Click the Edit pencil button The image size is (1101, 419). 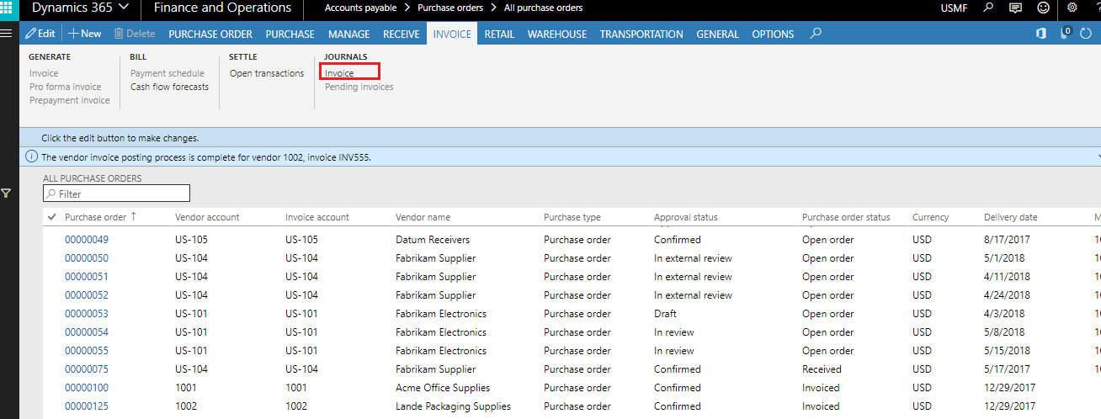40,34
